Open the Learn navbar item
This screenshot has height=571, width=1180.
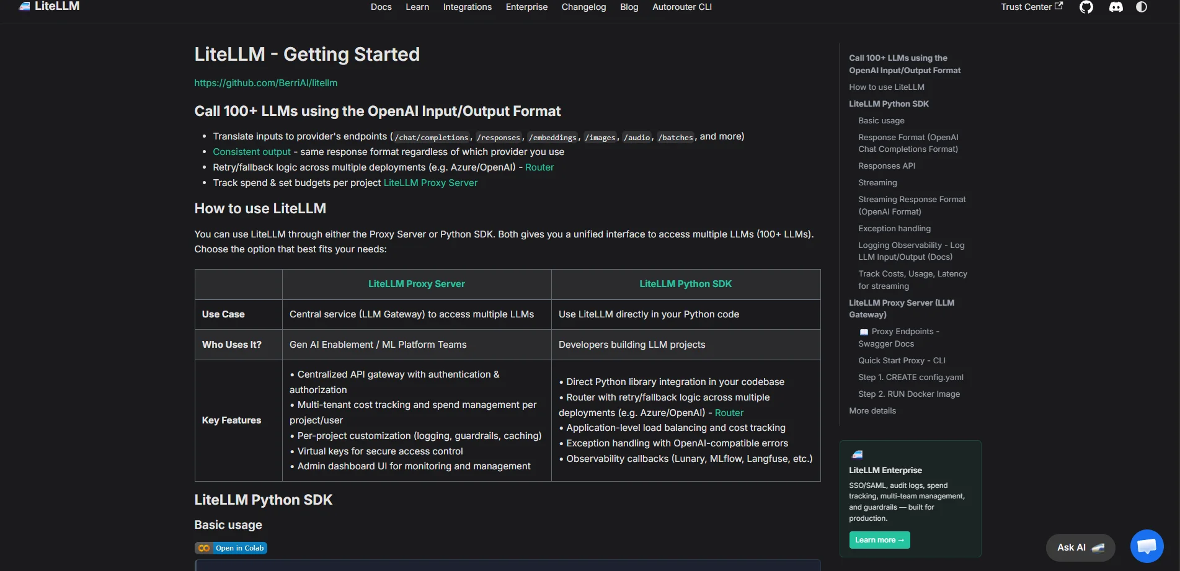pyautogui.click(x=417, y=7)
